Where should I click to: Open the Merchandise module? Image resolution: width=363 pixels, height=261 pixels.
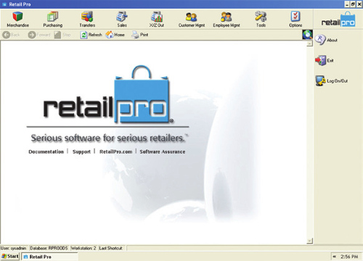pos(17,20)
